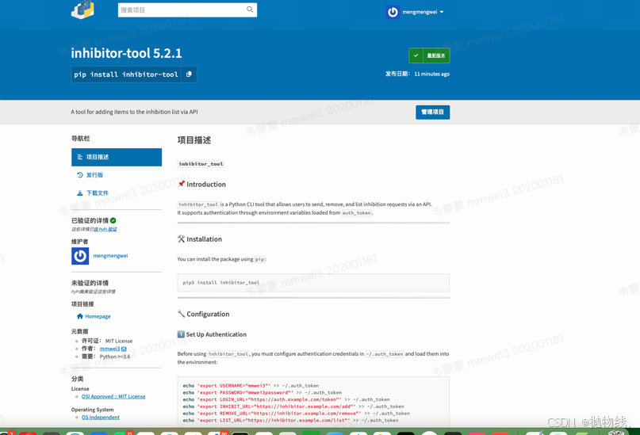Click the project description list icon
640x435 pixels.
[x=80, y=157]
